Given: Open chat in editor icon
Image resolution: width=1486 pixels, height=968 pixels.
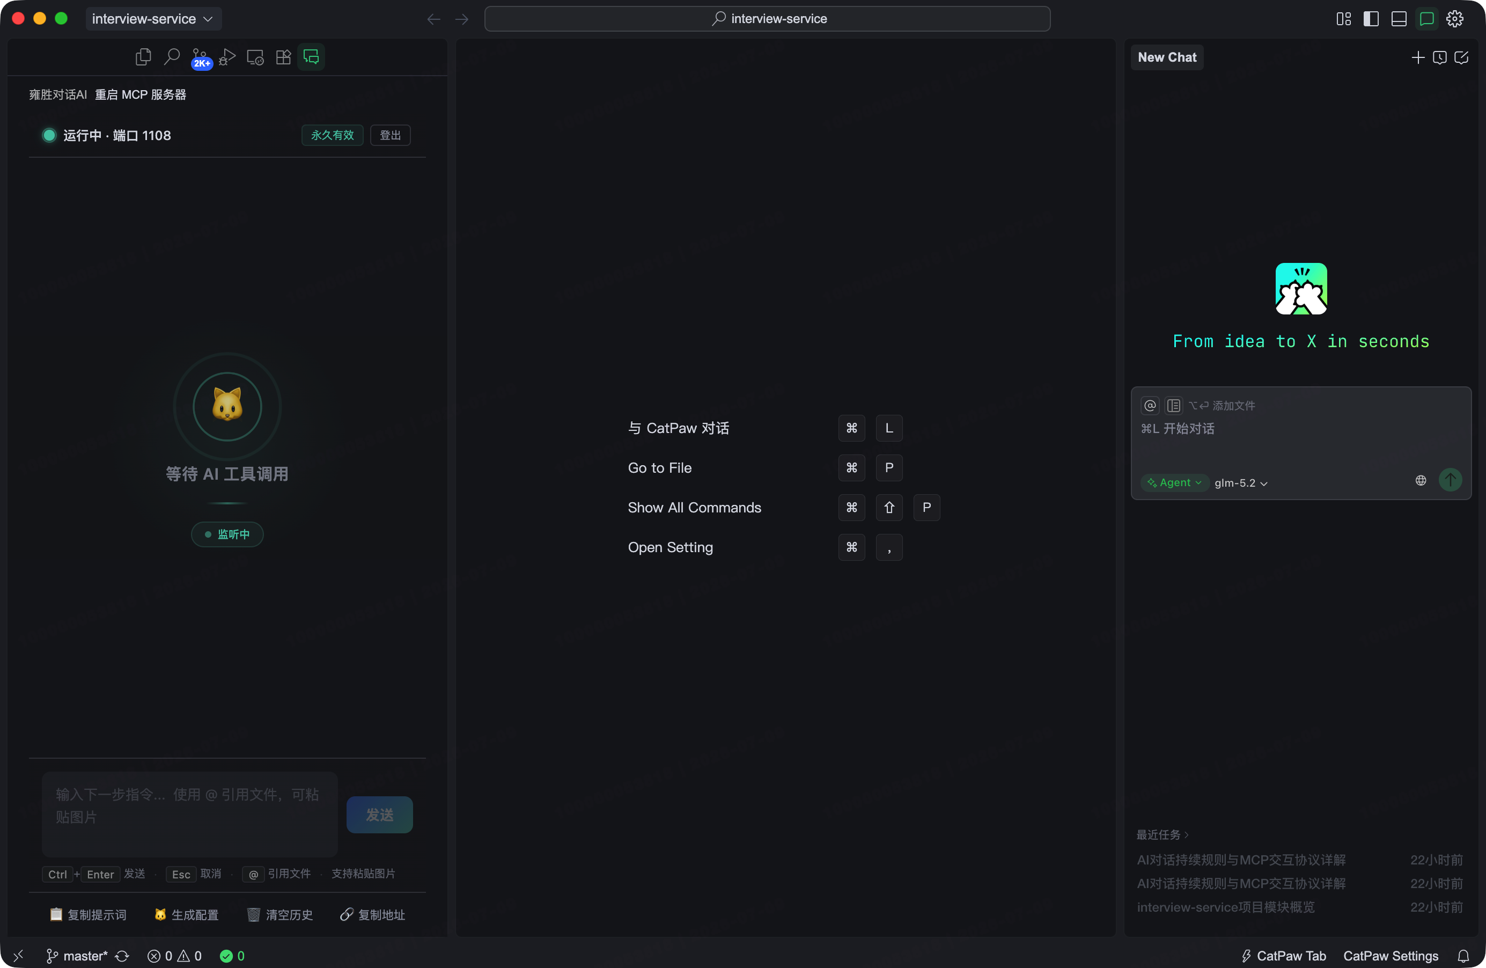Looking at the screenshot, I should coord(1462,57).
